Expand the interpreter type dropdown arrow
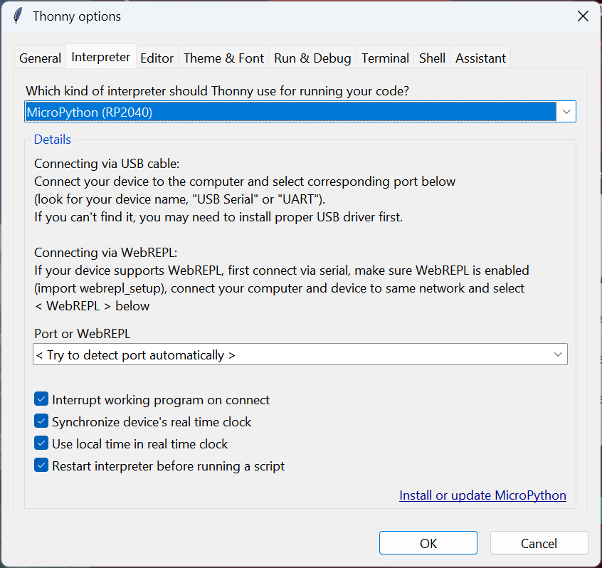 [x=566, y=112]
